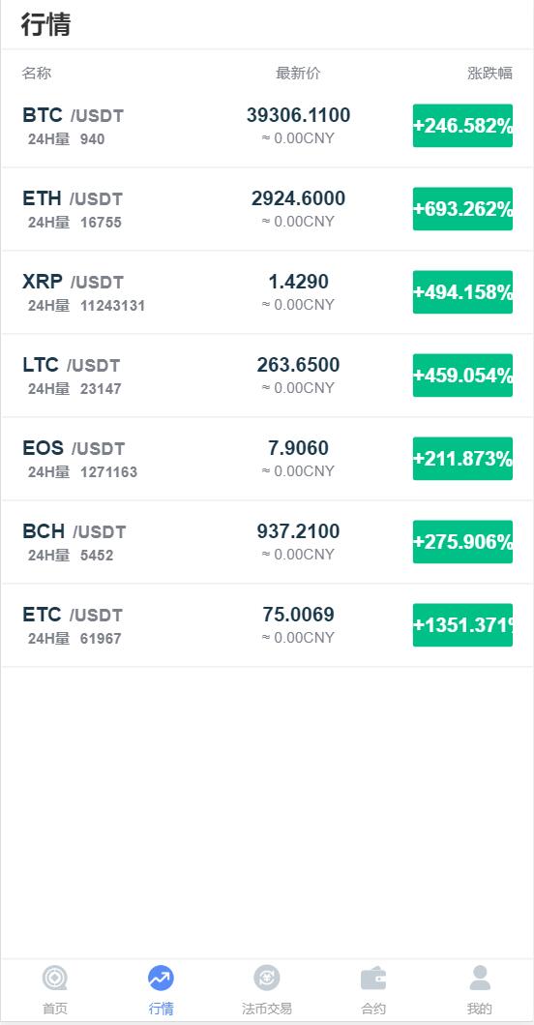Open the 我的 profile icon

[480, 978]
